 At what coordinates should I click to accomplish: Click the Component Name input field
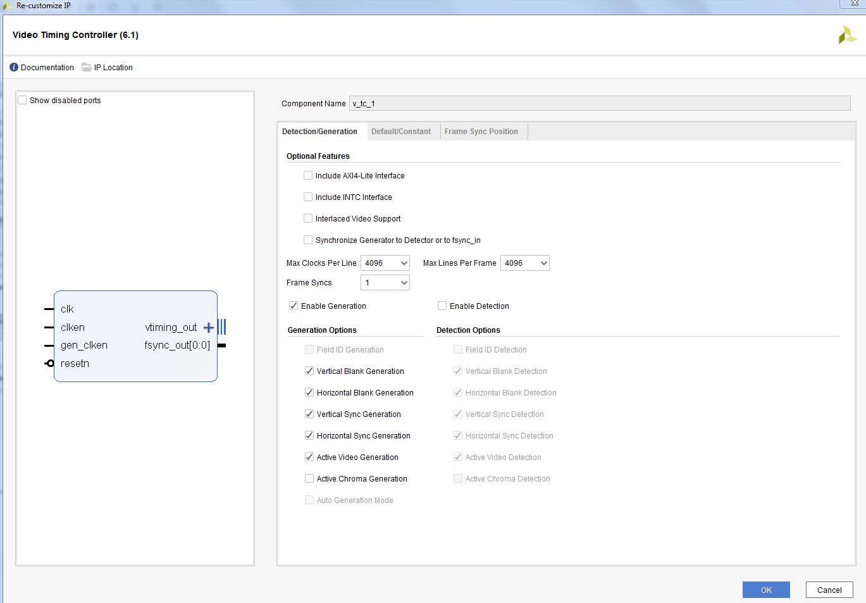599,104
